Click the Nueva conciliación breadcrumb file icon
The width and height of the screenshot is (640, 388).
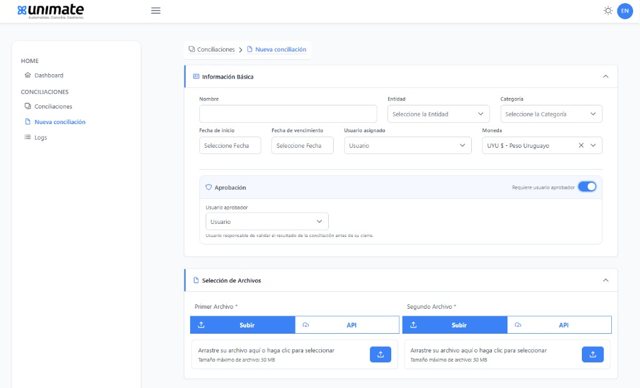pyautogui.click(x=250, y=49)
